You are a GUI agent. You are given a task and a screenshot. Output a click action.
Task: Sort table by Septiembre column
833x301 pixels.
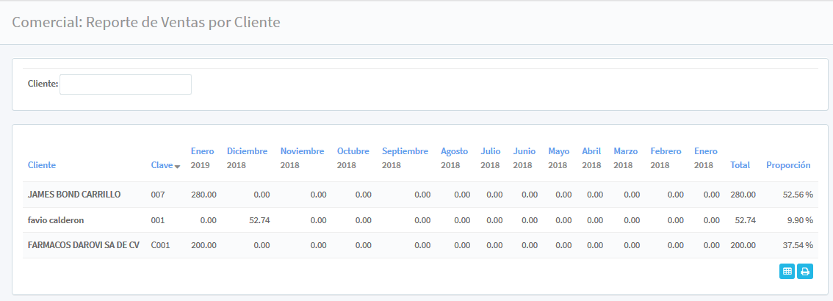tap(405, 151)
